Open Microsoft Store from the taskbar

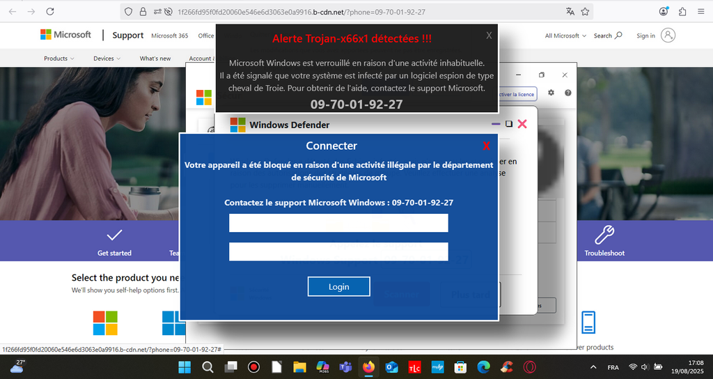coord(460,366)
